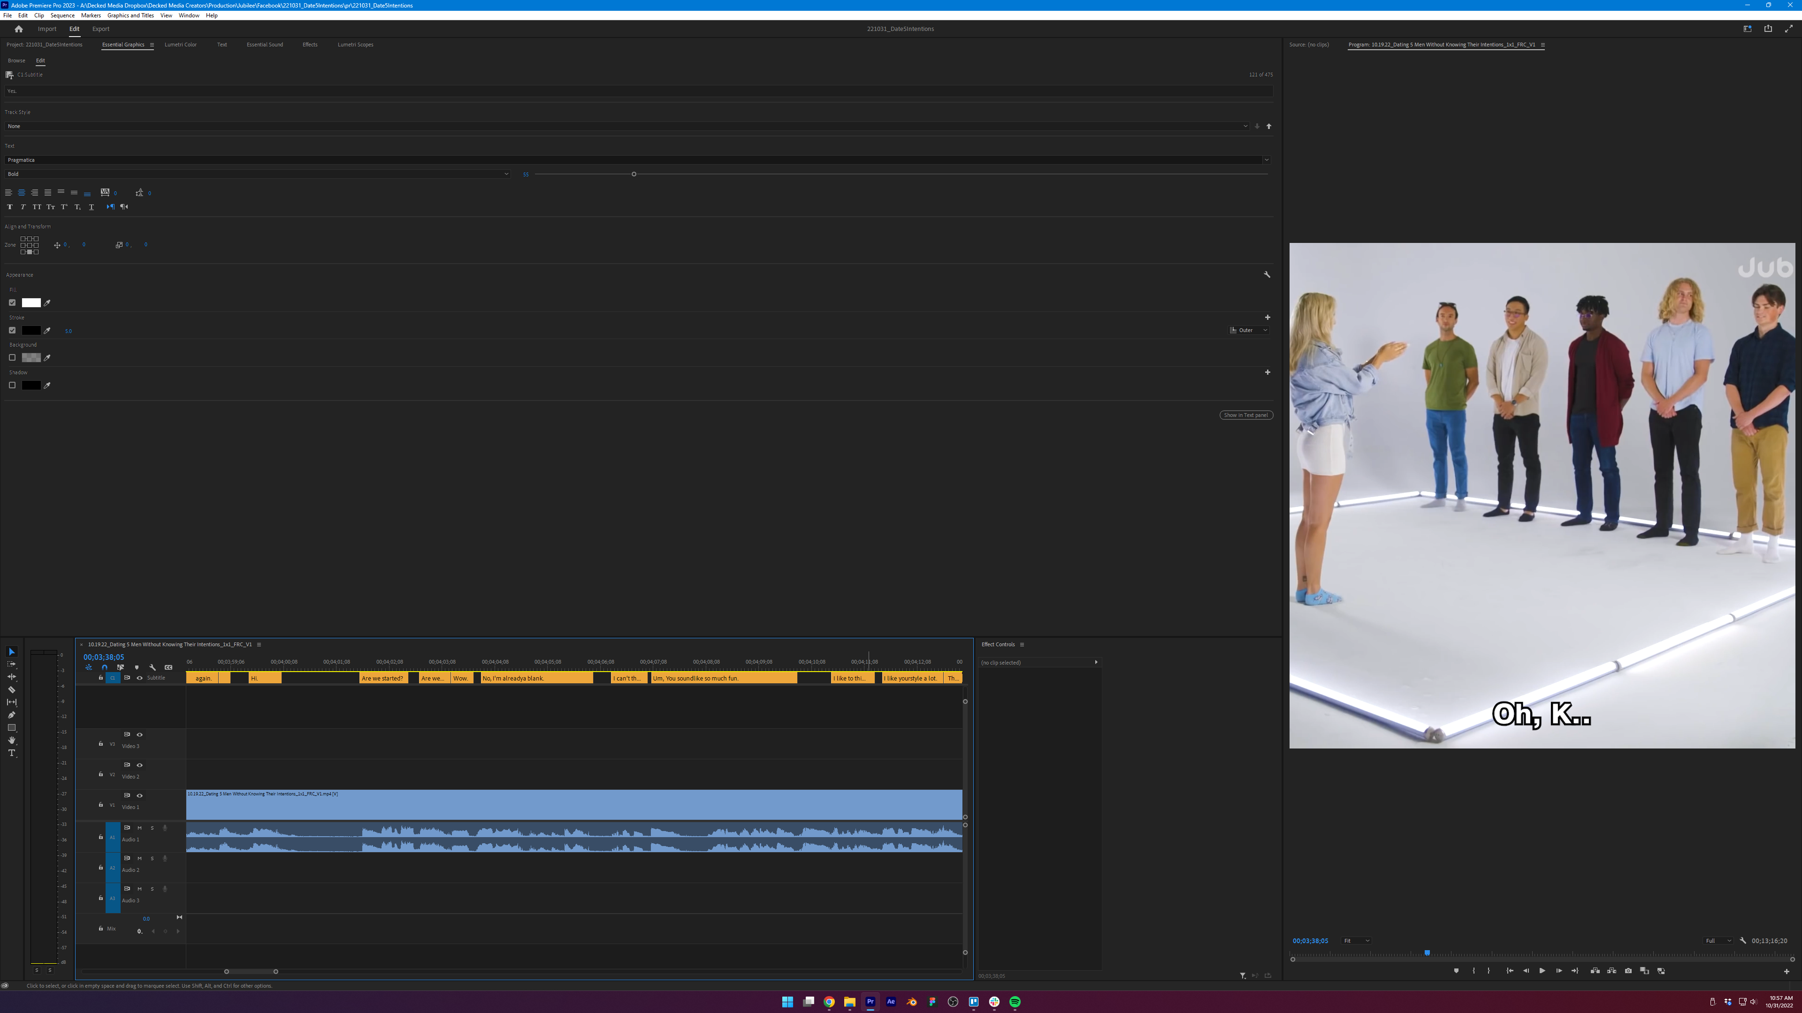1802x1013 pixels.
Task: Enable the Shadow appearance checkbox
Action: (x=12, y=385)
